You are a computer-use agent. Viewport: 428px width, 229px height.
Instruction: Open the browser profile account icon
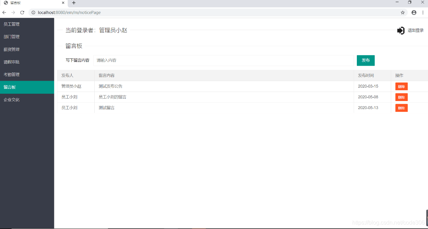(x=414, y=12)
